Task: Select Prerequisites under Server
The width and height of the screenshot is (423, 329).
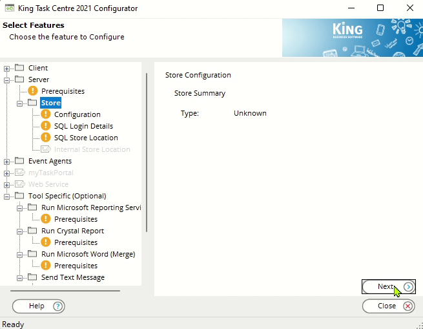Action: [63, 91]
